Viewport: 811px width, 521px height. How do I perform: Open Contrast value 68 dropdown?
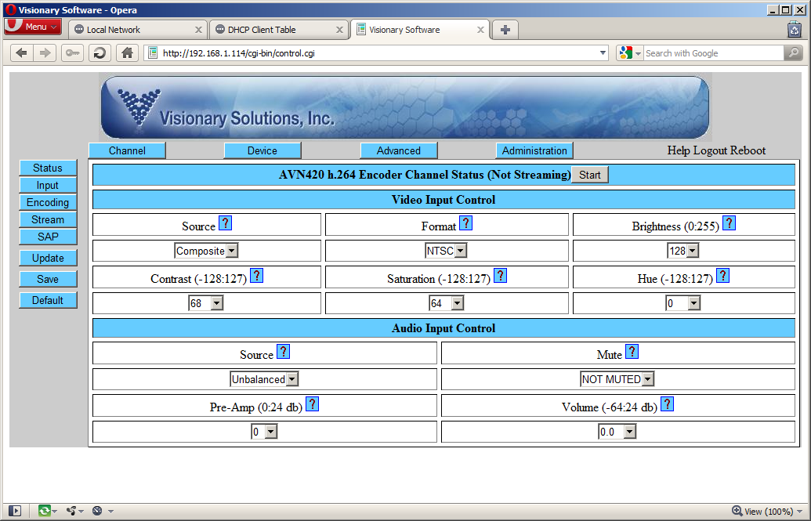coord(206,303)
